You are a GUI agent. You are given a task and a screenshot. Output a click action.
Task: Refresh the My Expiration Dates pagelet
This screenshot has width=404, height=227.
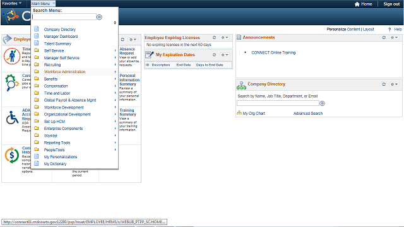pyautogui.click(x=214, y=55)
